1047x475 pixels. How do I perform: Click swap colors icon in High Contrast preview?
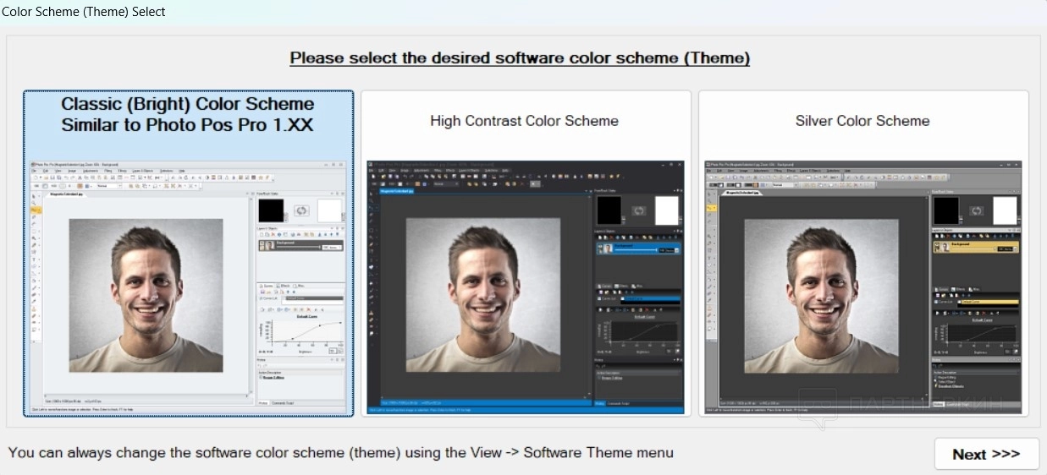tap(638, 210)
